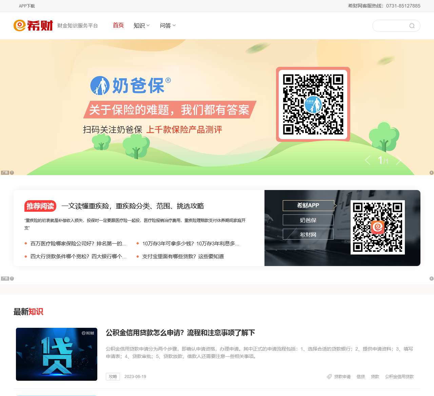
Task: Click the search magnifier icon
Action: tap(412, 26)
